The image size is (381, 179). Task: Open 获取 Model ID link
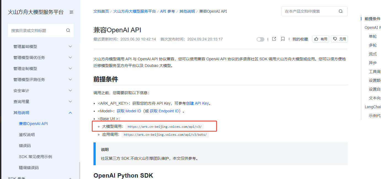click(x=129, y=111)
